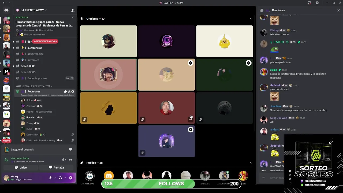Open the server icon with badge 6
This screenshot has width=343, height=193.
pos(6,131)
